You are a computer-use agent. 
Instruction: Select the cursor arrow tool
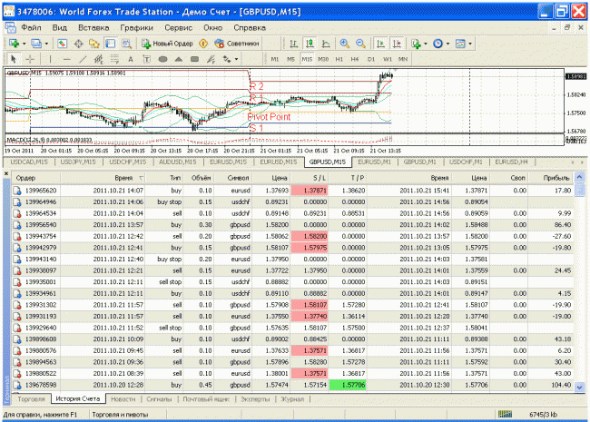(14, 59)
